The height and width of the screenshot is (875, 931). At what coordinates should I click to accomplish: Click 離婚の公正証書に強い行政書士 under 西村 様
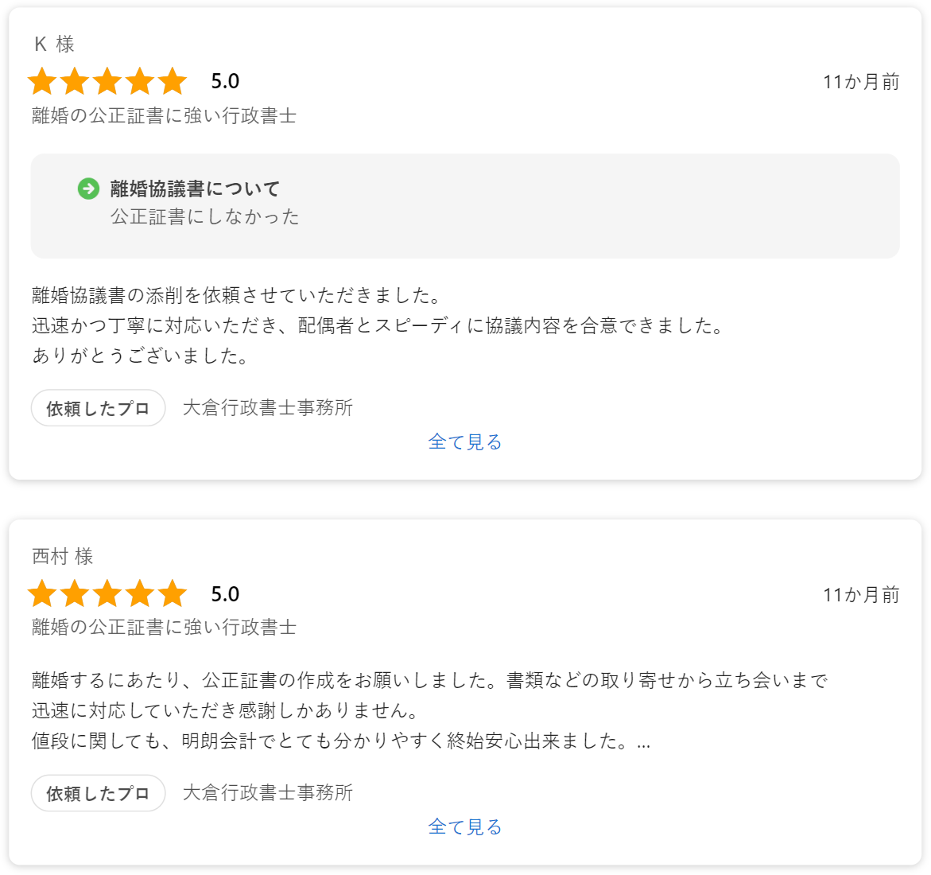pos(164,628)
